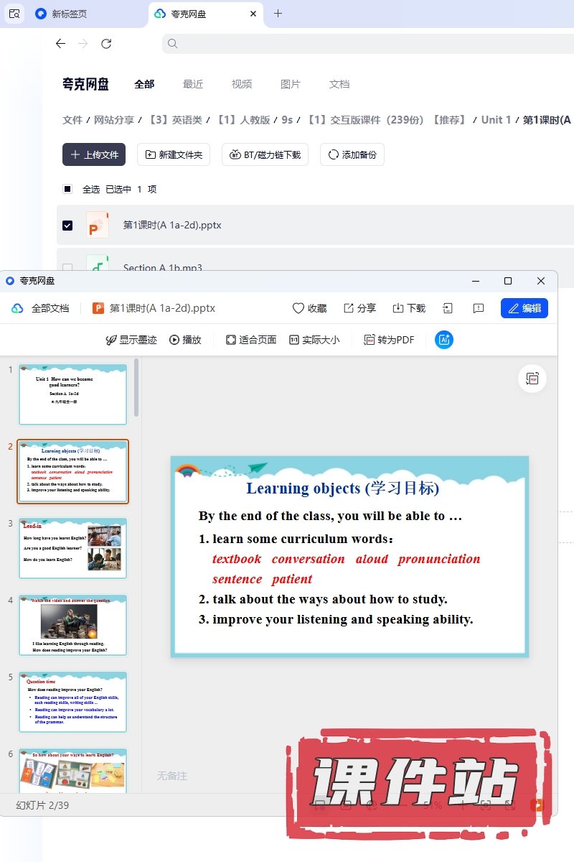Click the 分享 share icon
This screenshot has width=574, height=862.
pyautogui.click(x=359, y=308)
